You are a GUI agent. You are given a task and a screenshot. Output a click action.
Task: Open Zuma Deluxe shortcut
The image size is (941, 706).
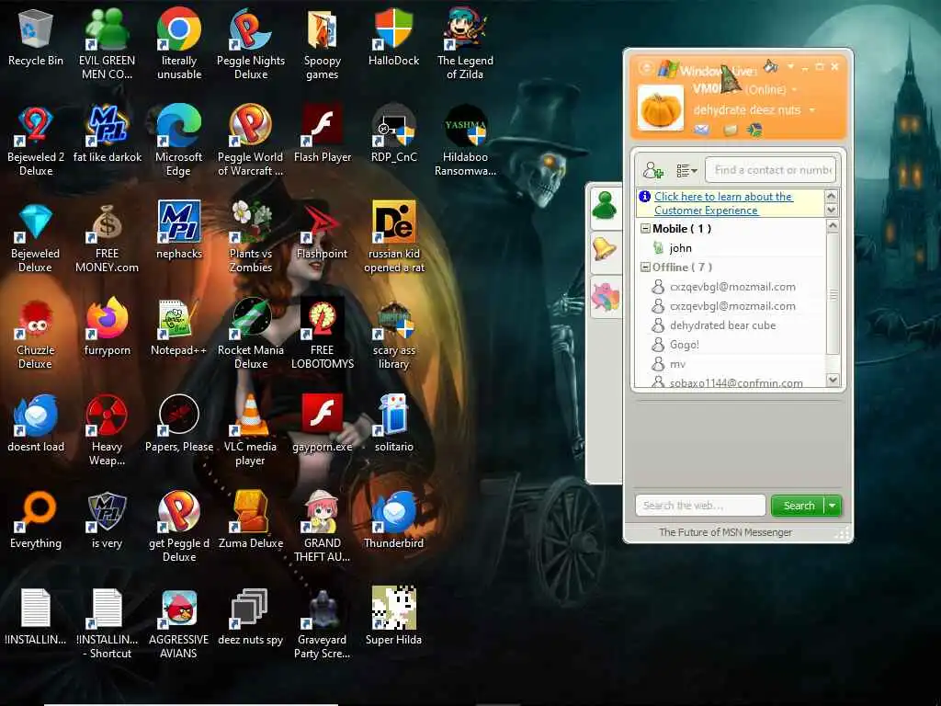click(251, 520)
